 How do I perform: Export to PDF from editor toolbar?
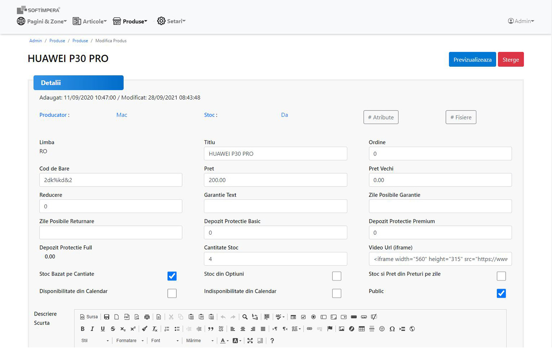click(x=127, y=317)
